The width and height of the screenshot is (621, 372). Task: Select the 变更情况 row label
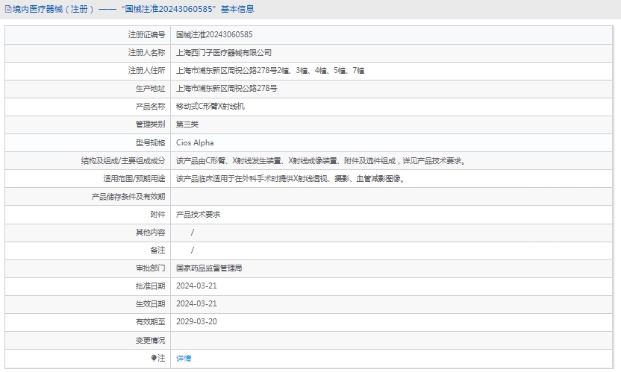coord(150,340)
